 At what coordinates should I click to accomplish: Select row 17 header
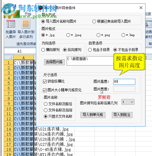coord(9,144)
